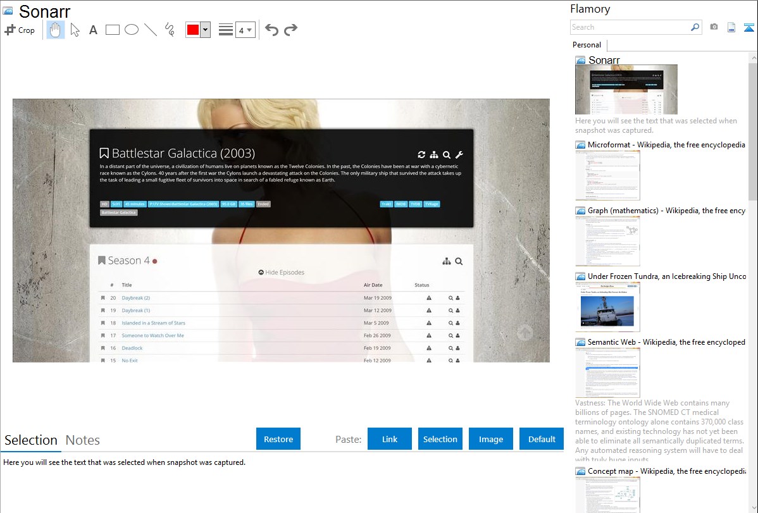Click the Season 4 search icon

[459, 262]
